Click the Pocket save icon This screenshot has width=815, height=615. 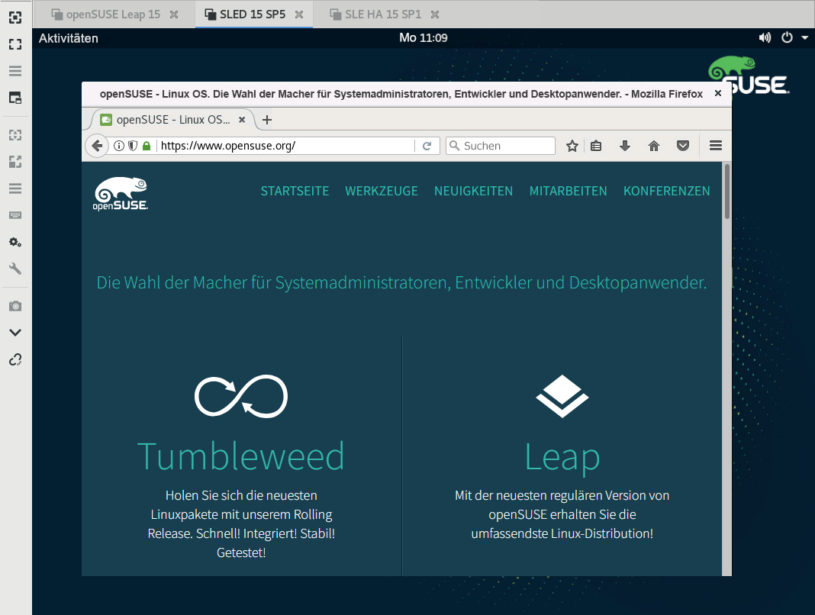(684, 146)
